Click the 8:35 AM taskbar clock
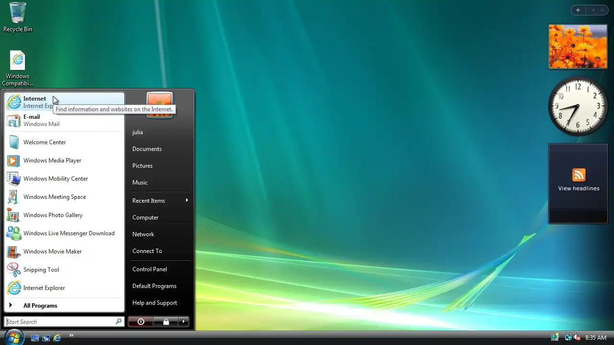The width and height of the screenshot is (614, 345). click(x=596, y=338)
